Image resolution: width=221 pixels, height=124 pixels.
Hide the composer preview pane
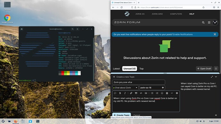pyautogui.click(x=216, y=115)
